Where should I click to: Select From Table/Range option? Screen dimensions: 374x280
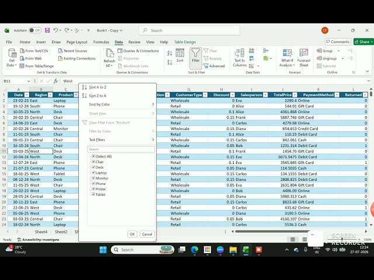coord(37,66)
